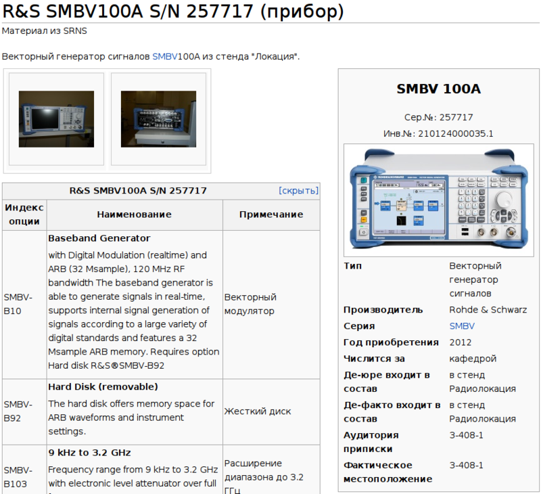Select inventory number 'Инв.№: 210124000035.1'
541x494 pixels.
438,133
